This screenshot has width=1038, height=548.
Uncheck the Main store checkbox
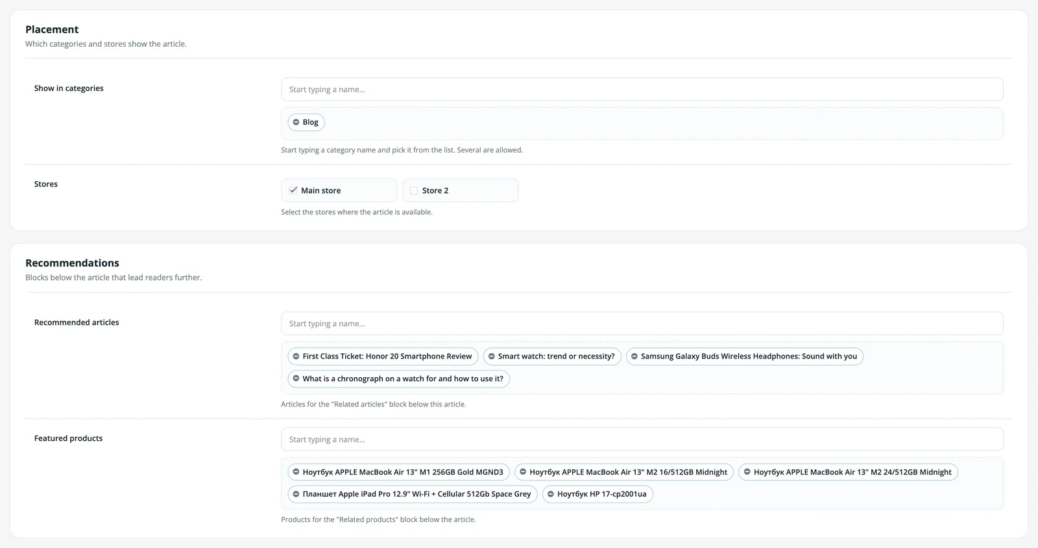(x=293, y=190)
